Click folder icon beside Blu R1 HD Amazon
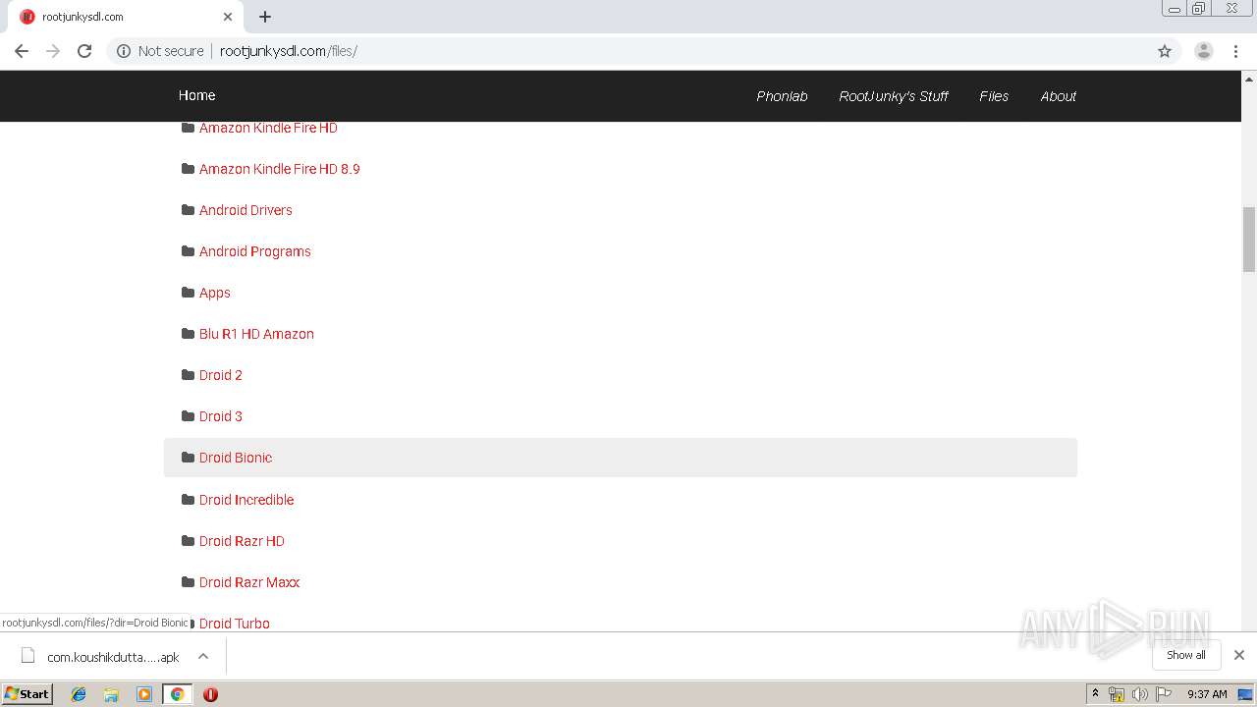Viewport: 1257px width, 707px height. coord(188,333)
